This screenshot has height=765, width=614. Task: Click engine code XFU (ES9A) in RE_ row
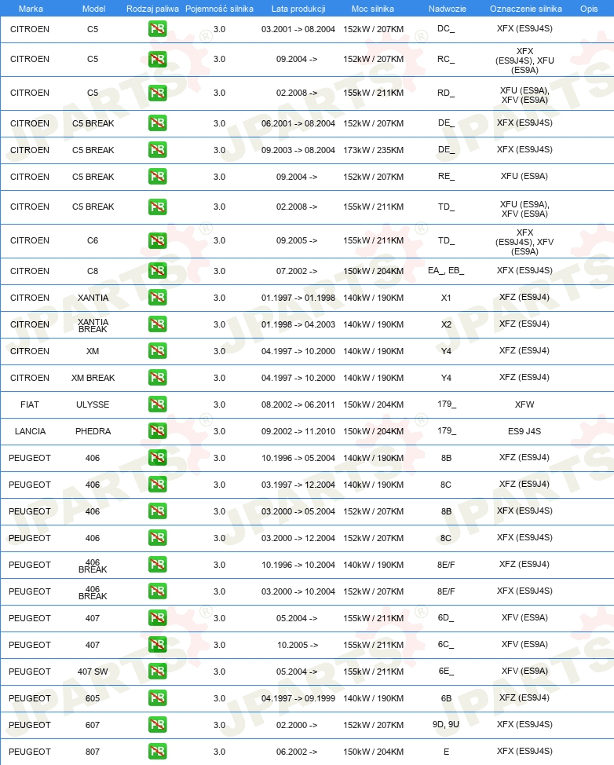(524, 176)
